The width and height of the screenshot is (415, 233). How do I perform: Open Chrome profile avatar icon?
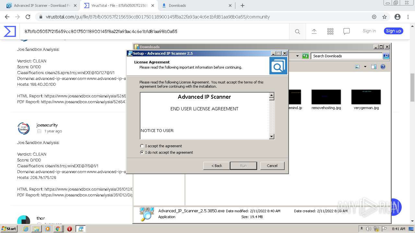point(397,17)
